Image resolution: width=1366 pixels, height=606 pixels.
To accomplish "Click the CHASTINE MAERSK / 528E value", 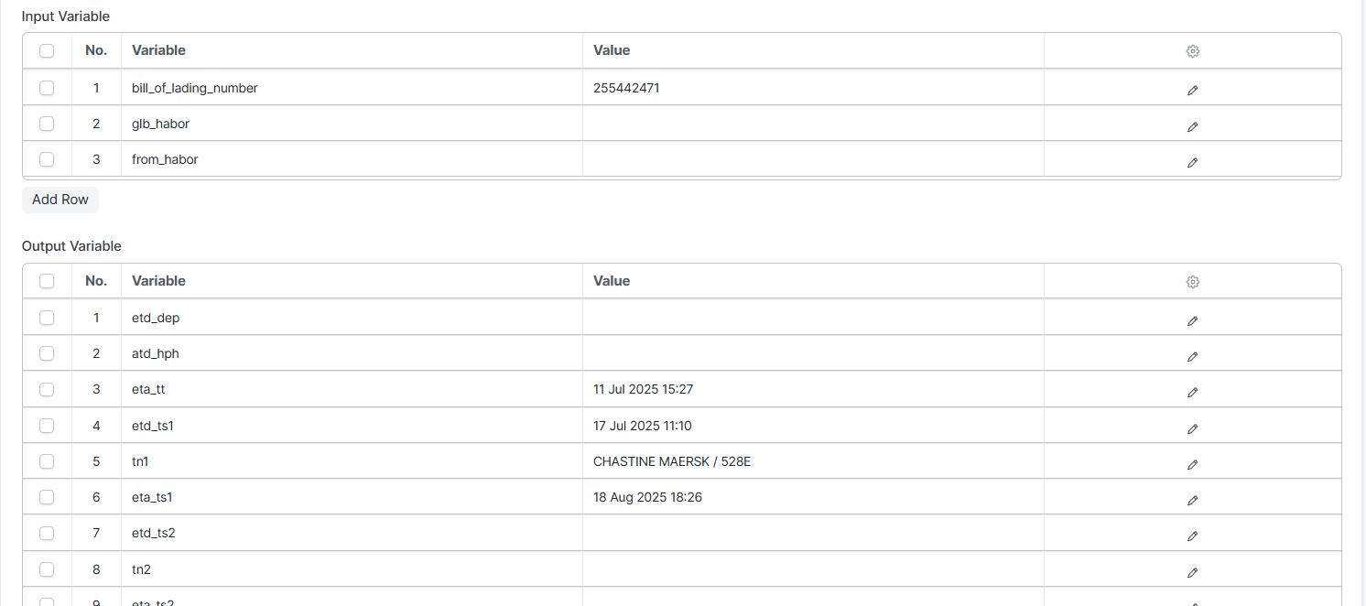I will pyautogui.click(x=672, y=461).
